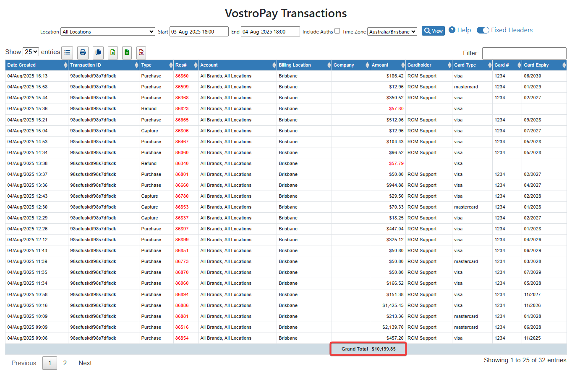Export transactions as PDF
This screenshot has height=374, width=572.
(x=141, y=52)
